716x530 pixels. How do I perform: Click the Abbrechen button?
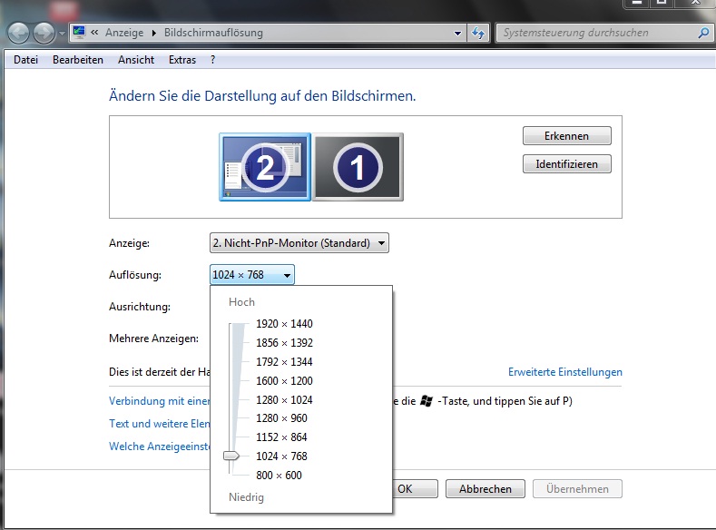click(x=486, y=489)
